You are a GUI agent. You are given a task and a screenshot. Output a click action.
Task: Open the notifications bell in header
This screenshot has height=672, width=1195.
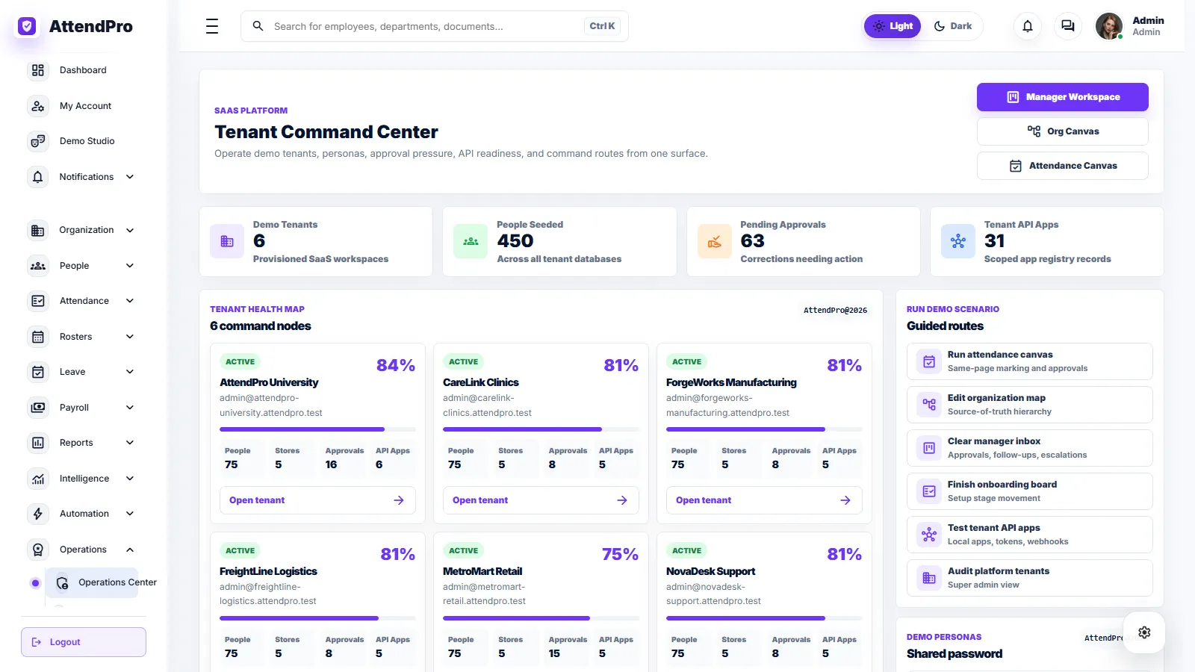(x=1028, y=26)
